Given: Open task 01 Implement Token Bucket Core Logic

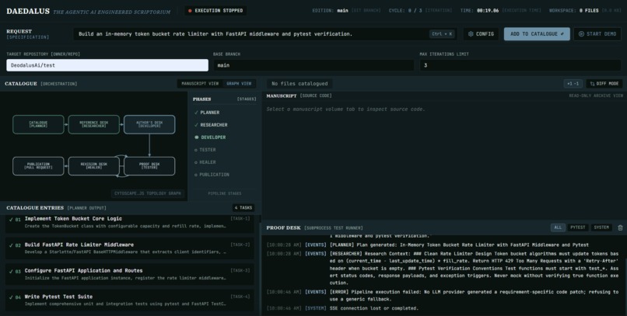Looking at the screenshot, I should [130, 223].
